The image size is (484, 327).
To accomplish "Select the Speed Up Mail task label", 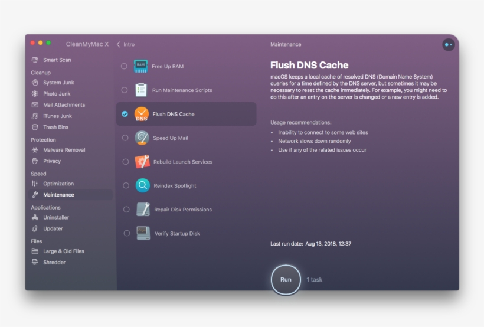I will [x=171, y=138].
